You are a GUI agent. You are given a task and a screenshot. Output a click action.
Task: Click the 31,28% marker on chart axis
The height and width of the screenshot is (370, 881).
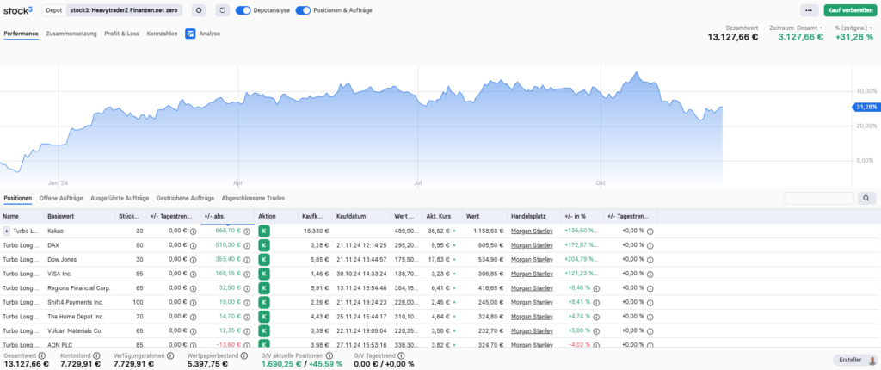pos(866,107)
